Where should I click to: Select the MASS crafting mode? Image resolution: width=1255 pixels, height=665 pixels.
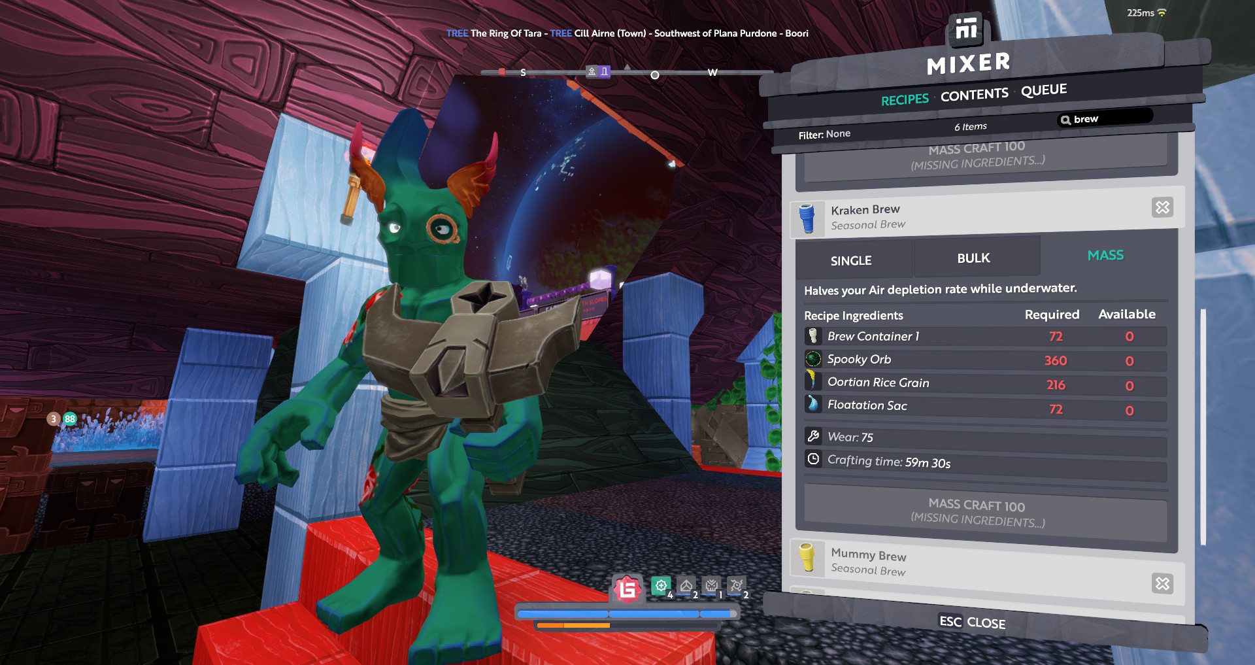pyautogui.click(x=1105, y=256)
